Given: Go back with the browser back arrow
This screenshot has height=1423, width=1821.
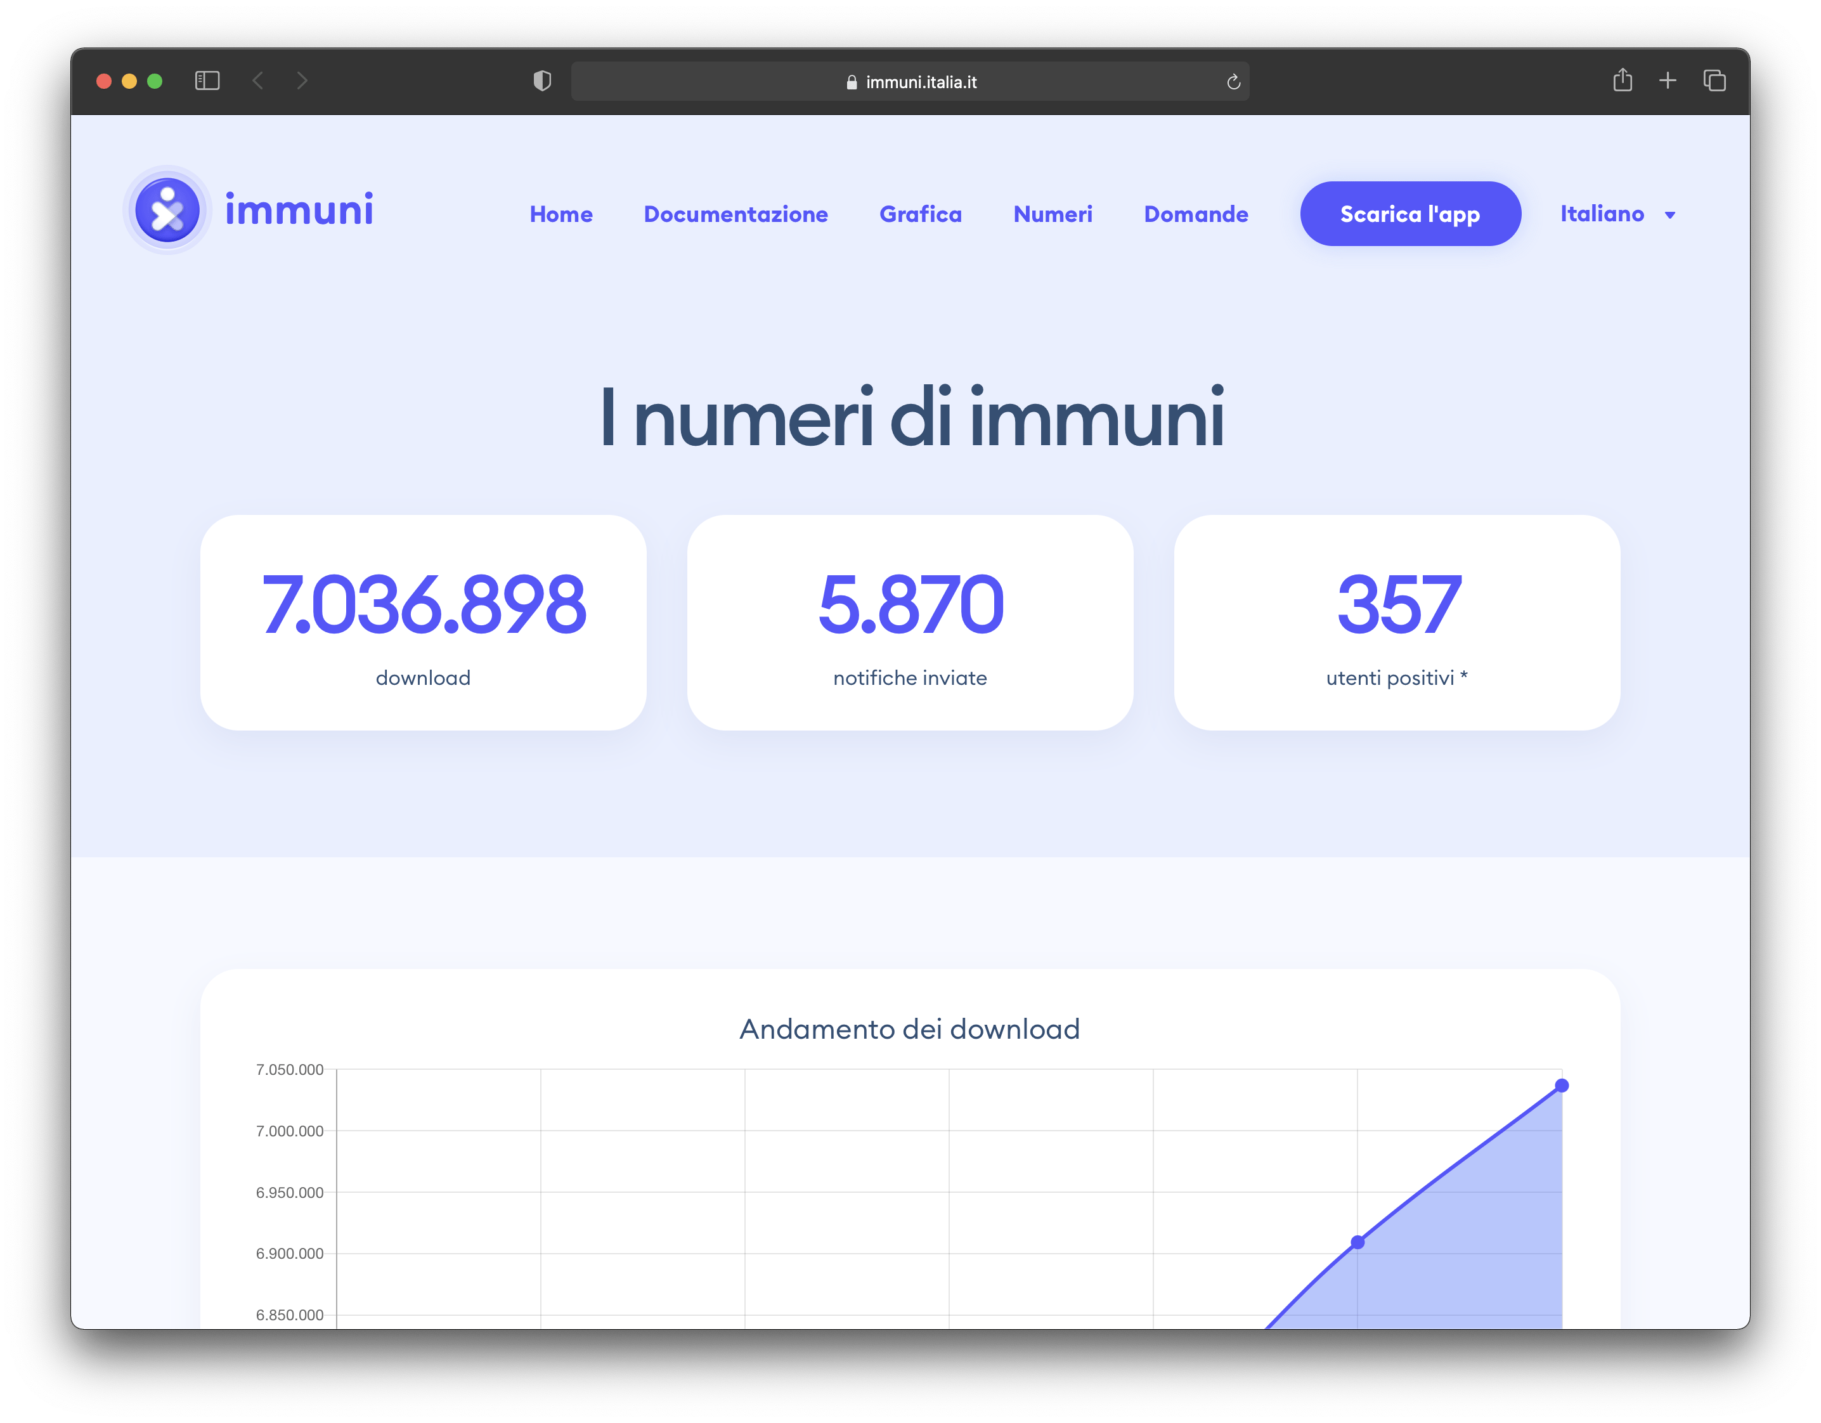Looking at the screenshot, I should pos(259,81).
